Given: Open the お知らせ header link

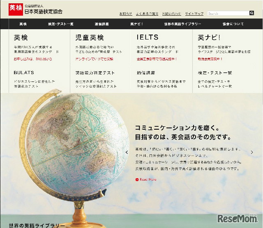Looking at the screenshot, I should [126, 14].
